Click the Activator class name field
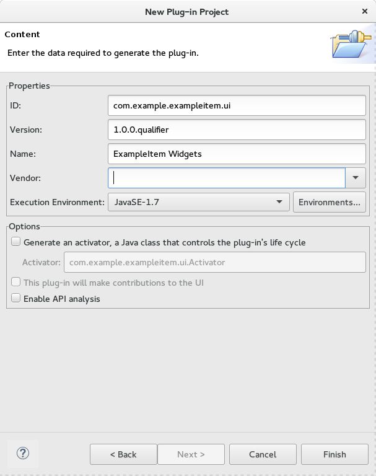This screenshot has width=376, height=476. (x=214, y=262)
